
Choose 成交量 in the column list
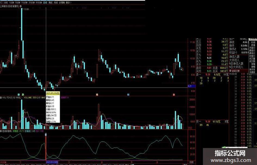coord(252,59)
